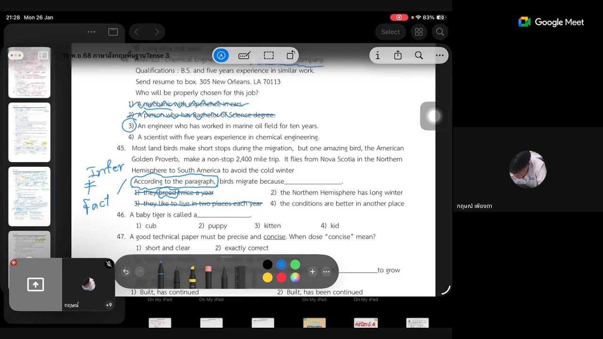This screenshot has width=603, height=339.
Task: Tap the screen share icon in Meet overlay
Action: (x=35, y=284)
